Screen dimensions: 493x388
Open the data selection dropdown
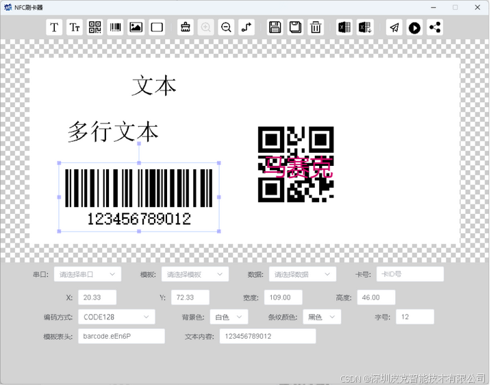tap(303, 274)
